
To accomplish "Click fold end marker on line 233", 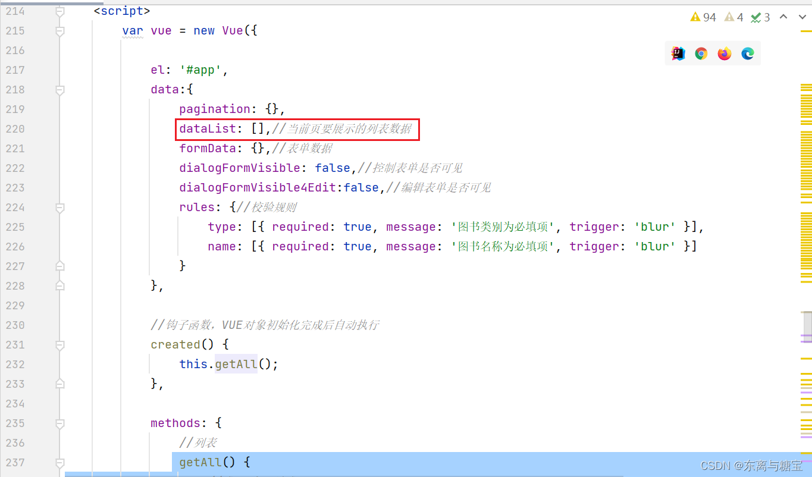I will pyautogui.click(x=59, y=384).
